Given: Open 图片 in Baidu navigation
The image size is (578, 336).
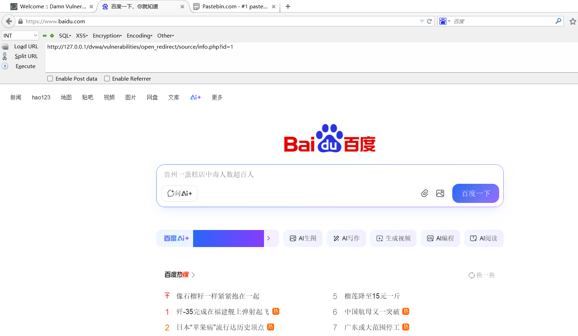Looking at the screenshot, I should (x=131, y=97).
